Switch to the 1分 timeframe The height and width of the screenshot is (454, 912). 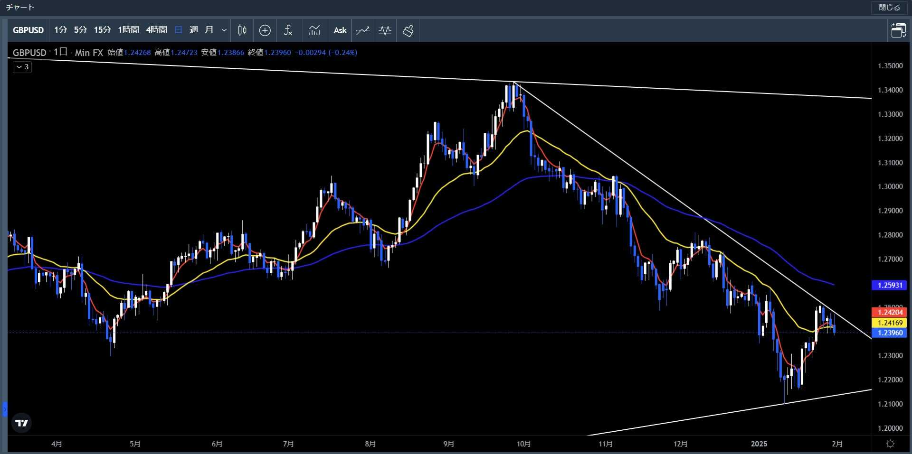(60, 30)
